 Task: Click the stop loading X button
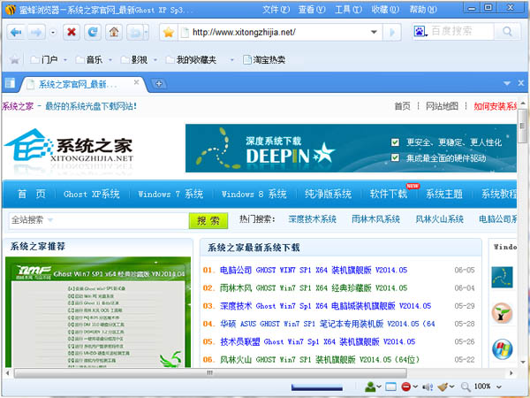(71, 33)
